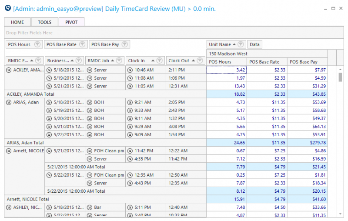Click the application logo in title bar
The image size is (348, 221).
[x=8, y=8]
